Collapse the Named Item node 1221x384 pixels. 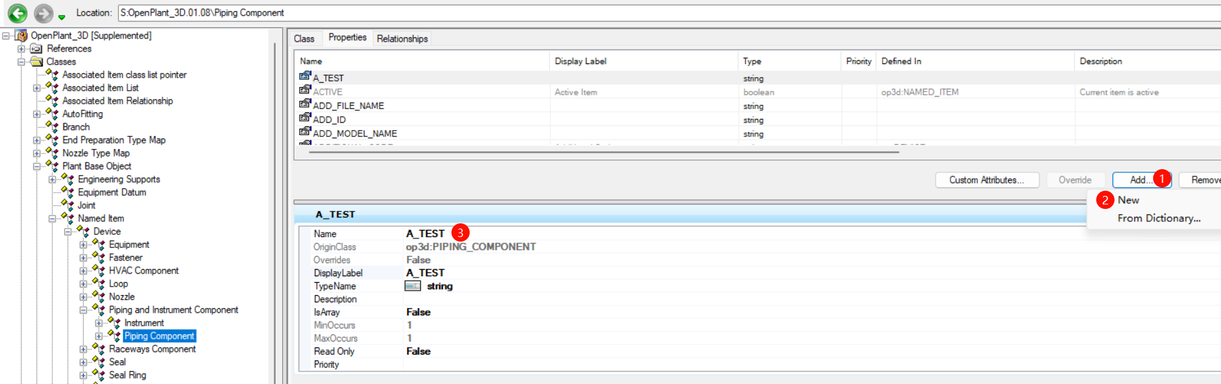[53, 218]
